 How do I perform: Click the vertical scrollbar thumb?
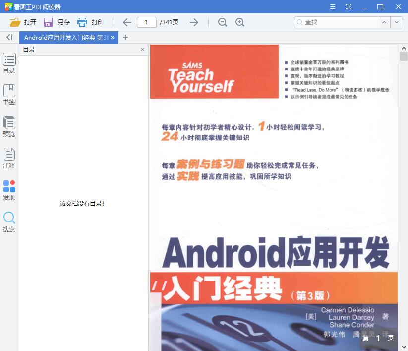[x=404, y=56]
